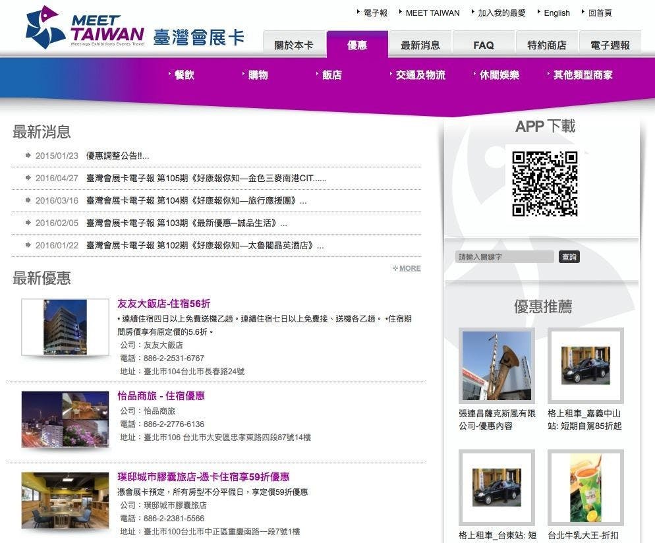Click the 怡品商旅 photo thumbnail
Screen dimensions: 655x543
pyautogui.click(x=65, y=419)
